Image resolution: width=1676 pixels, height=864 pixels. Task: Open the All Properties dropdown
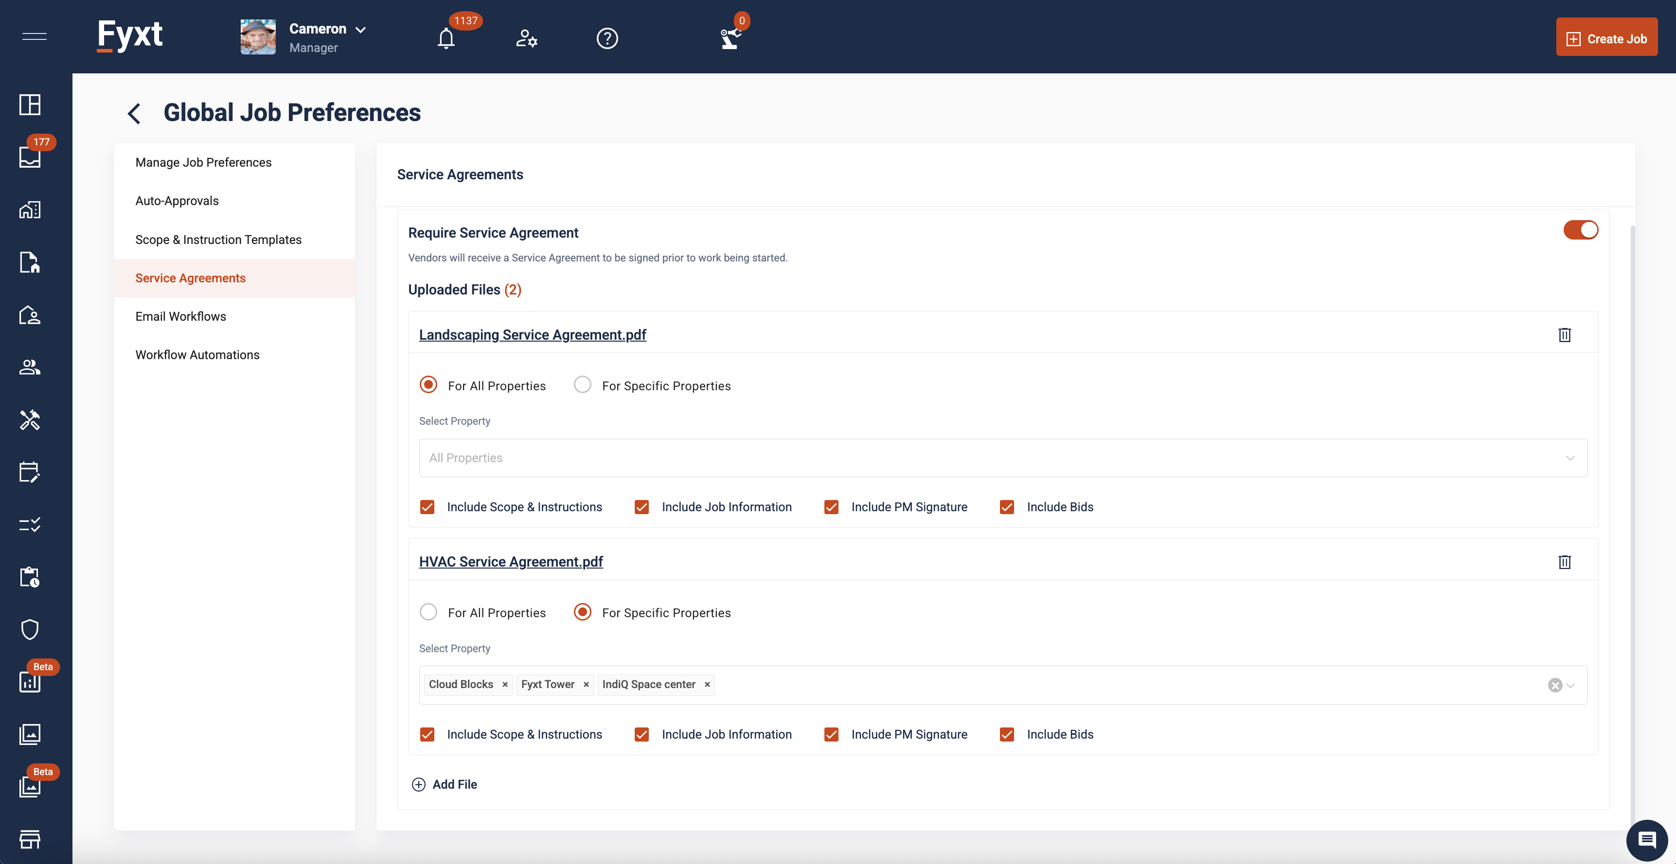[x=1002, y=458]
